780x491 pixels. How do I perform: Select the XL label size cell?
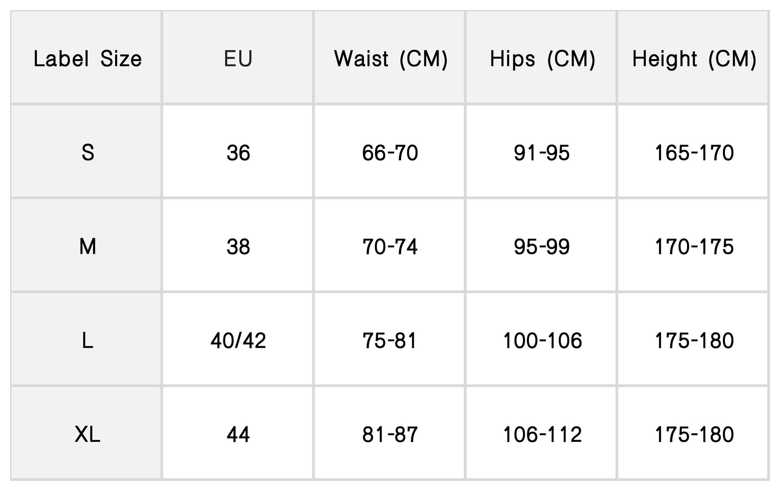[x=87, y=435]
